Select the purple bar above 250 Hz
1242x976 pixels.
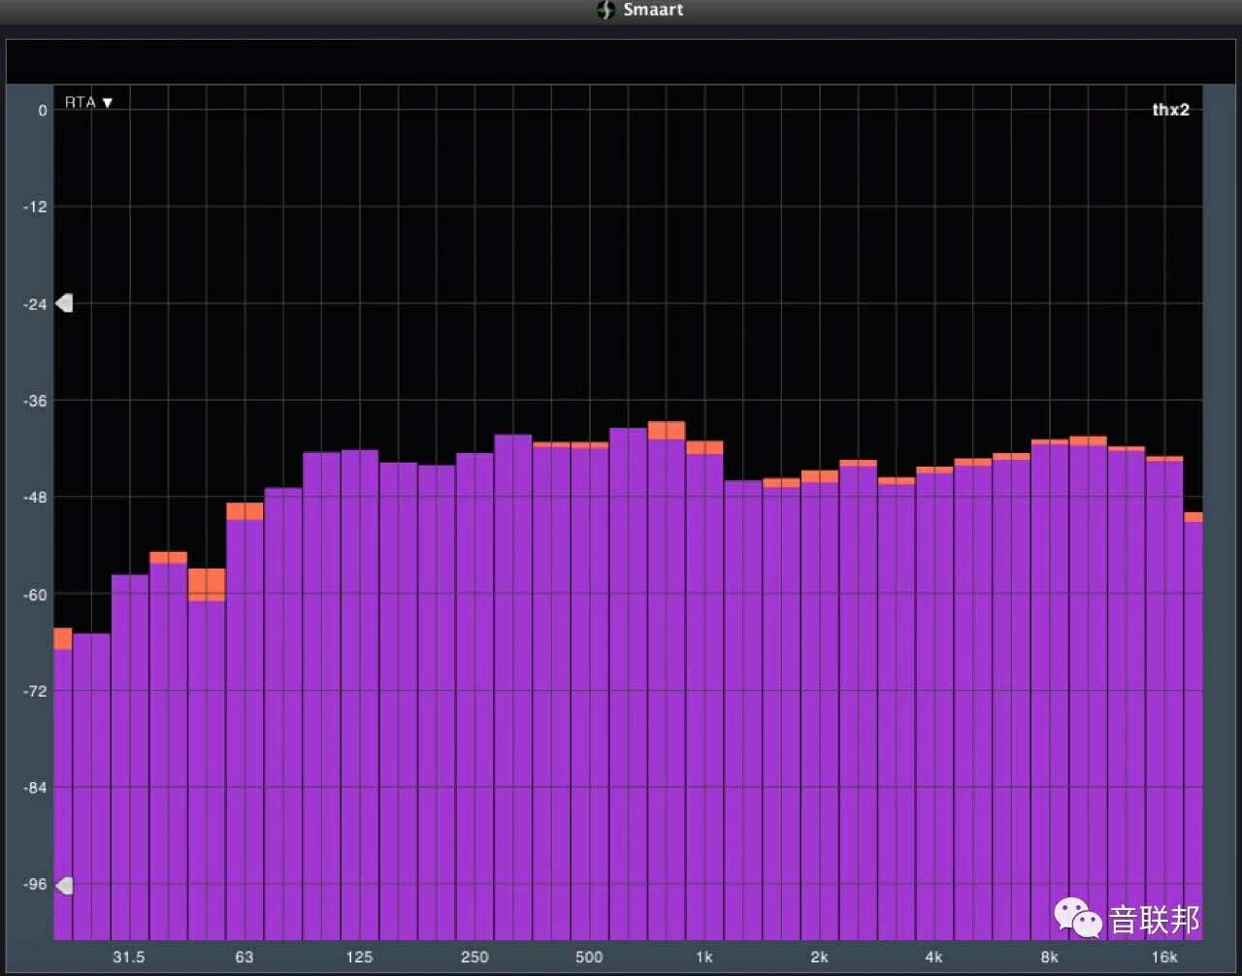(474, 679)
